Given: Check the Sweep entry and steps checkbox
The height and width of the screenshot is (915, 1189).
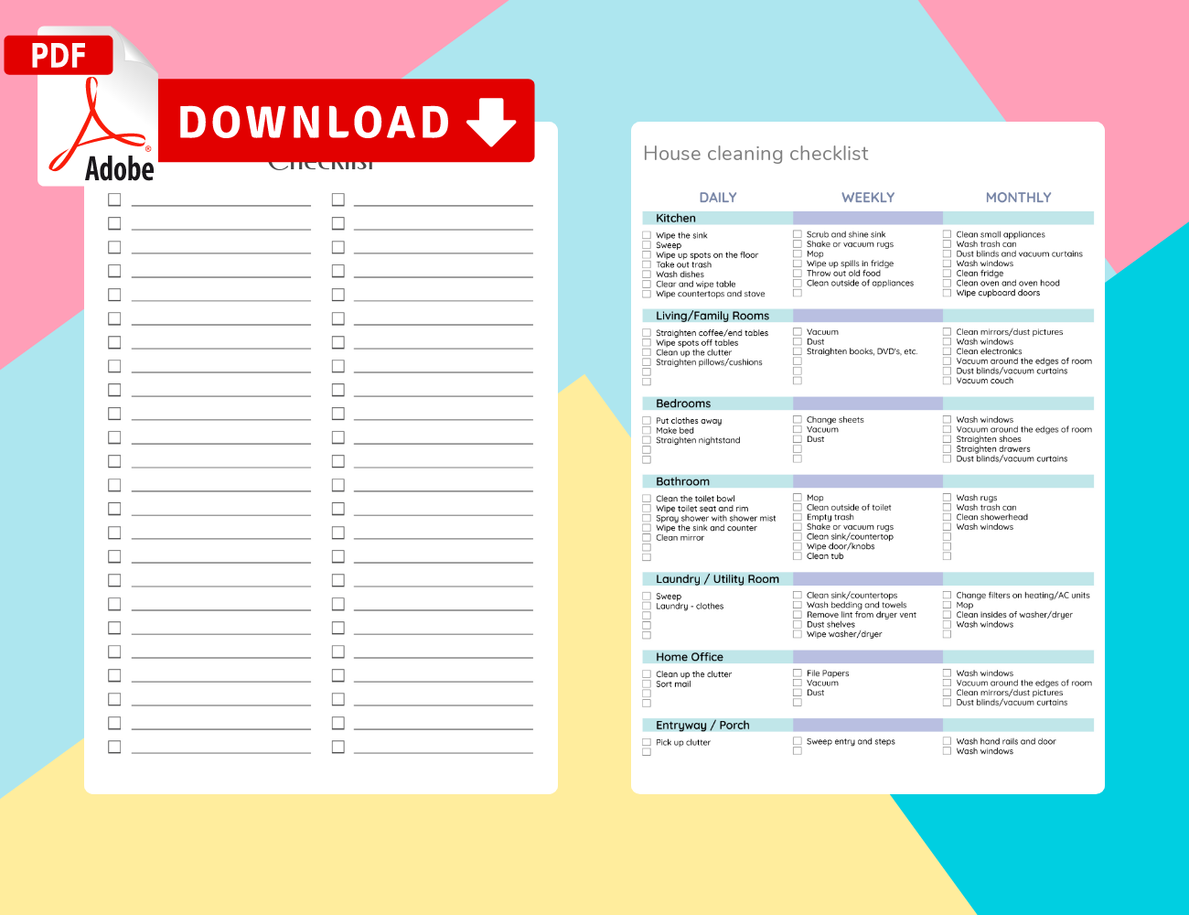Looking at the screenshot, I should tap(797, 741).
